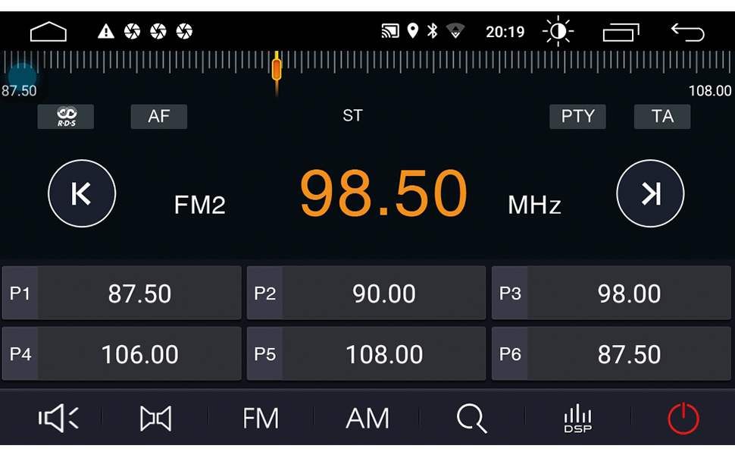Switch to the FM band
Screen dimensions: 735x455
pos(261,419)
